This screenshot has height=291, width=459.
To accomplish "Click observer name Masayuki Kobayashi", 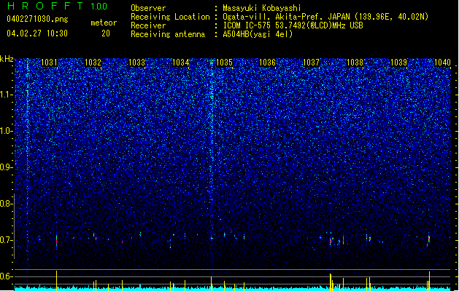I will pyautogui.click(x=262, y=8).
